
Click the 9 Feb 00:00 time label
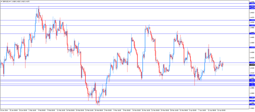click(51, 110)
